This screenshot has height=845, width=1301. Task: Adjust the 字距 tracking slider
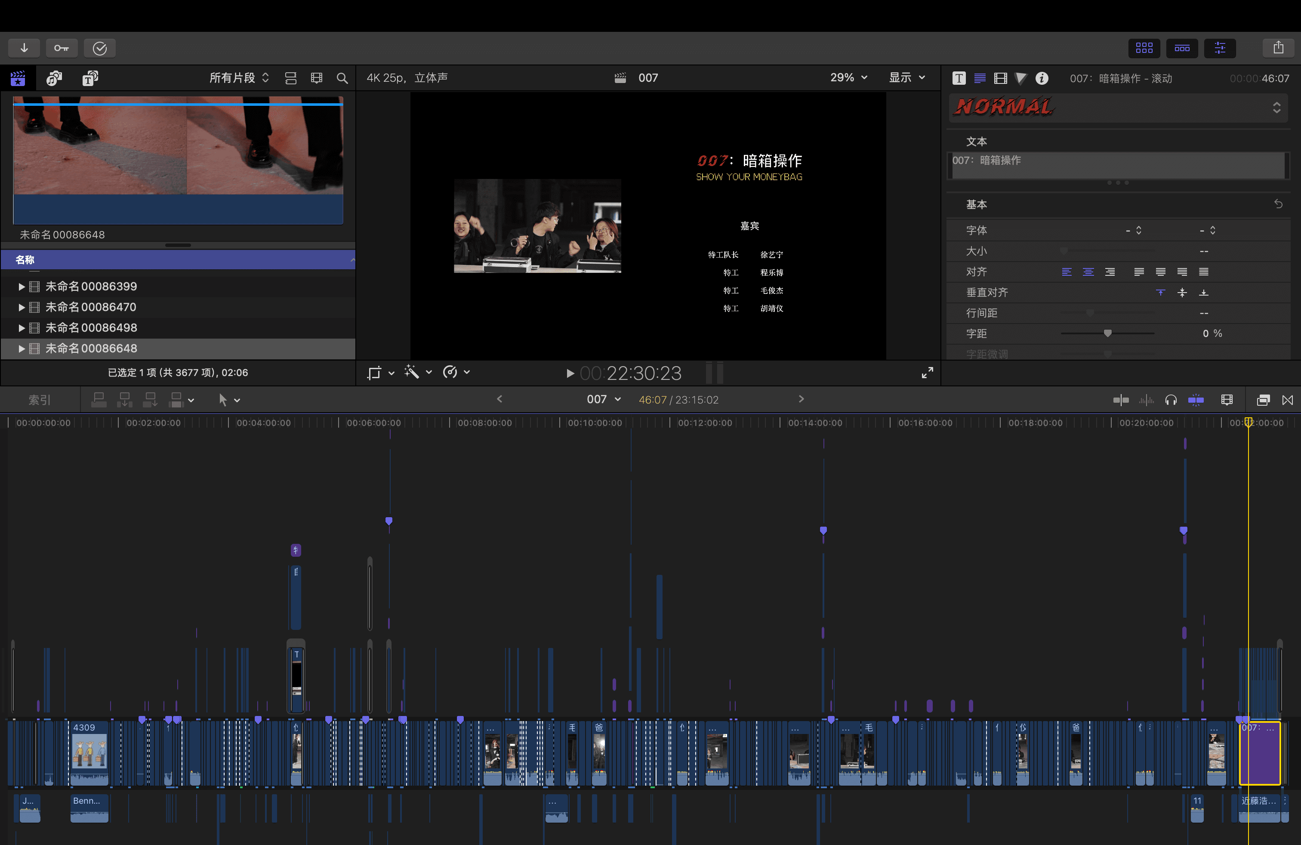(x=1107, y=333)
